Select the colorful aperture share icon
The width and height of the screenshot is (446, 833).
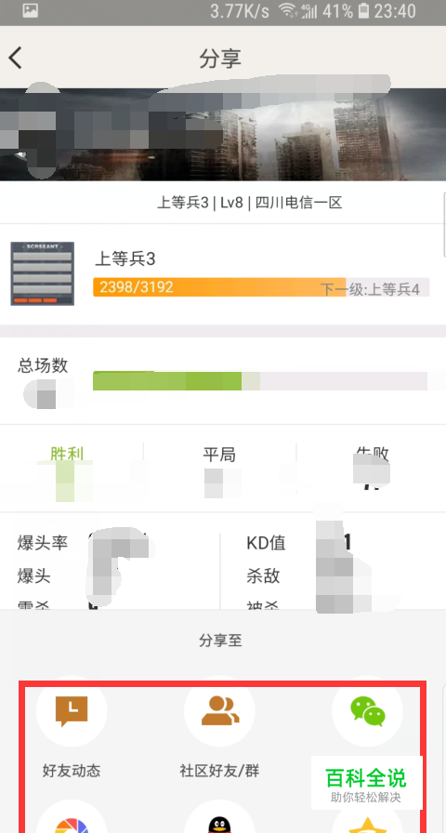pyautogui.click(x=72, y=818)
